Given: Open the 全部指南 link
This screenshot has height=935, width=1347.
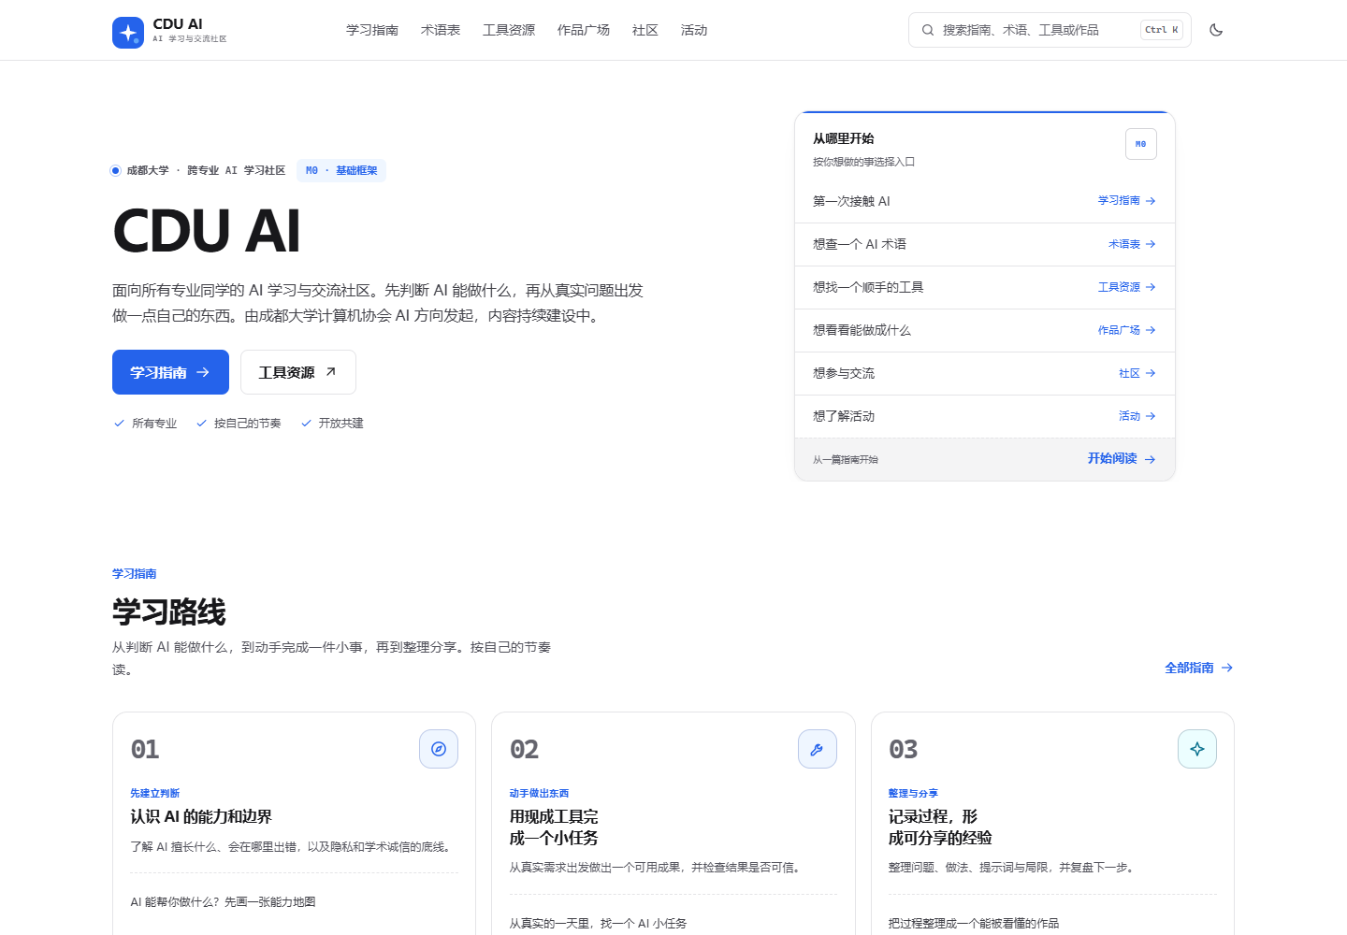Looking at the screenshot, I should tap(1199, 668).
